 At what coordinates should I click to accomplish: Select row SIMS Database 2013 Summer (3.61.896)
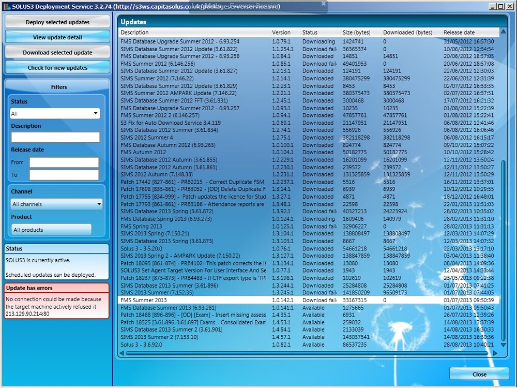tap(309, 286)
